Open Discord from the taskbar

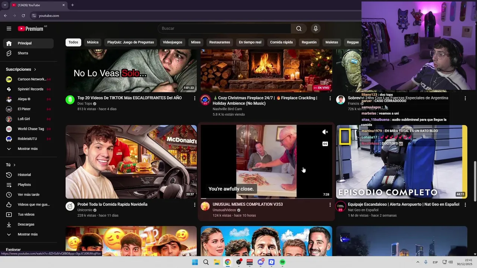[x=260, y=262]
